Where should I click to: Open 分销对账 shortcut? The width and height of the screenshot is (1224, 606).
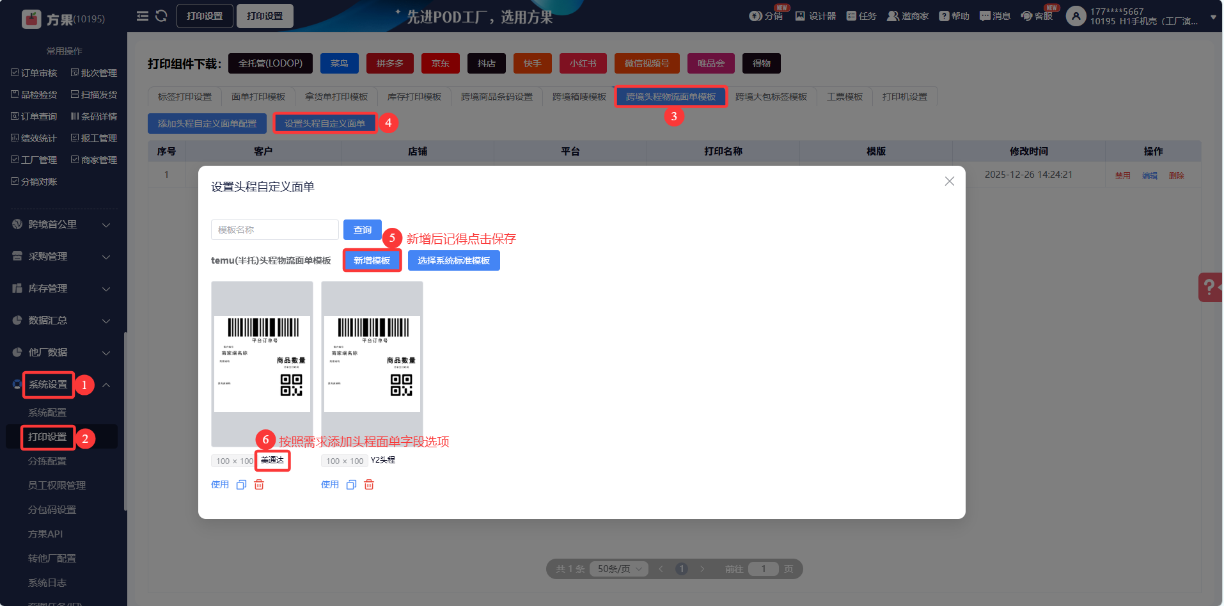pos(34,182)
